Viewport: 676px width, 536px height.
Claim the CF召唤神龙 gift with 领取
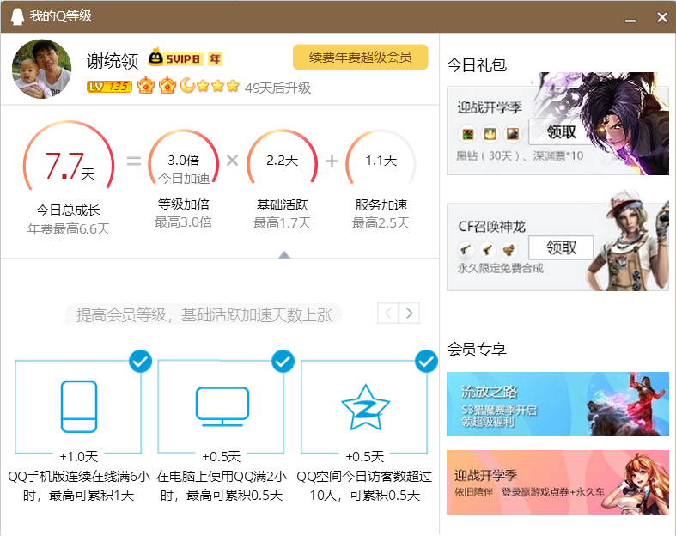point(561,247)
